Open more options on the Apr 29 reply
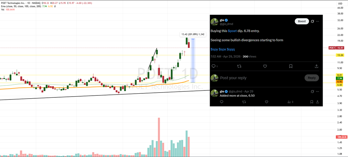The width and height of the screenshot is (348, 157). tap(318, 91)
